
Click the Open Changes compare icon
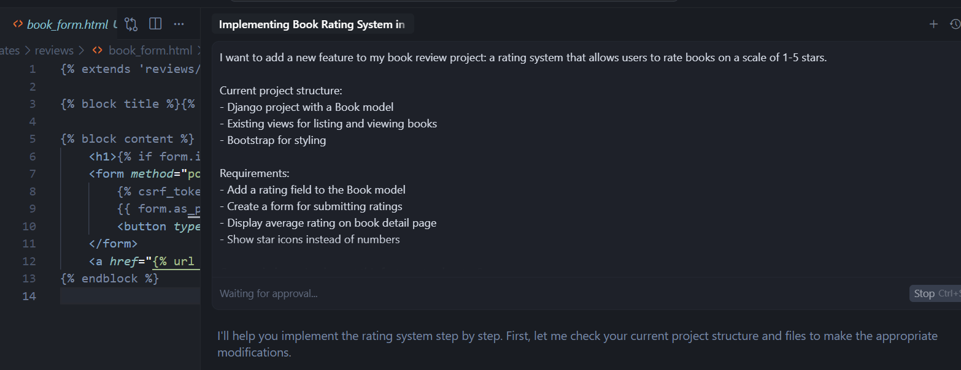point(131,24)
